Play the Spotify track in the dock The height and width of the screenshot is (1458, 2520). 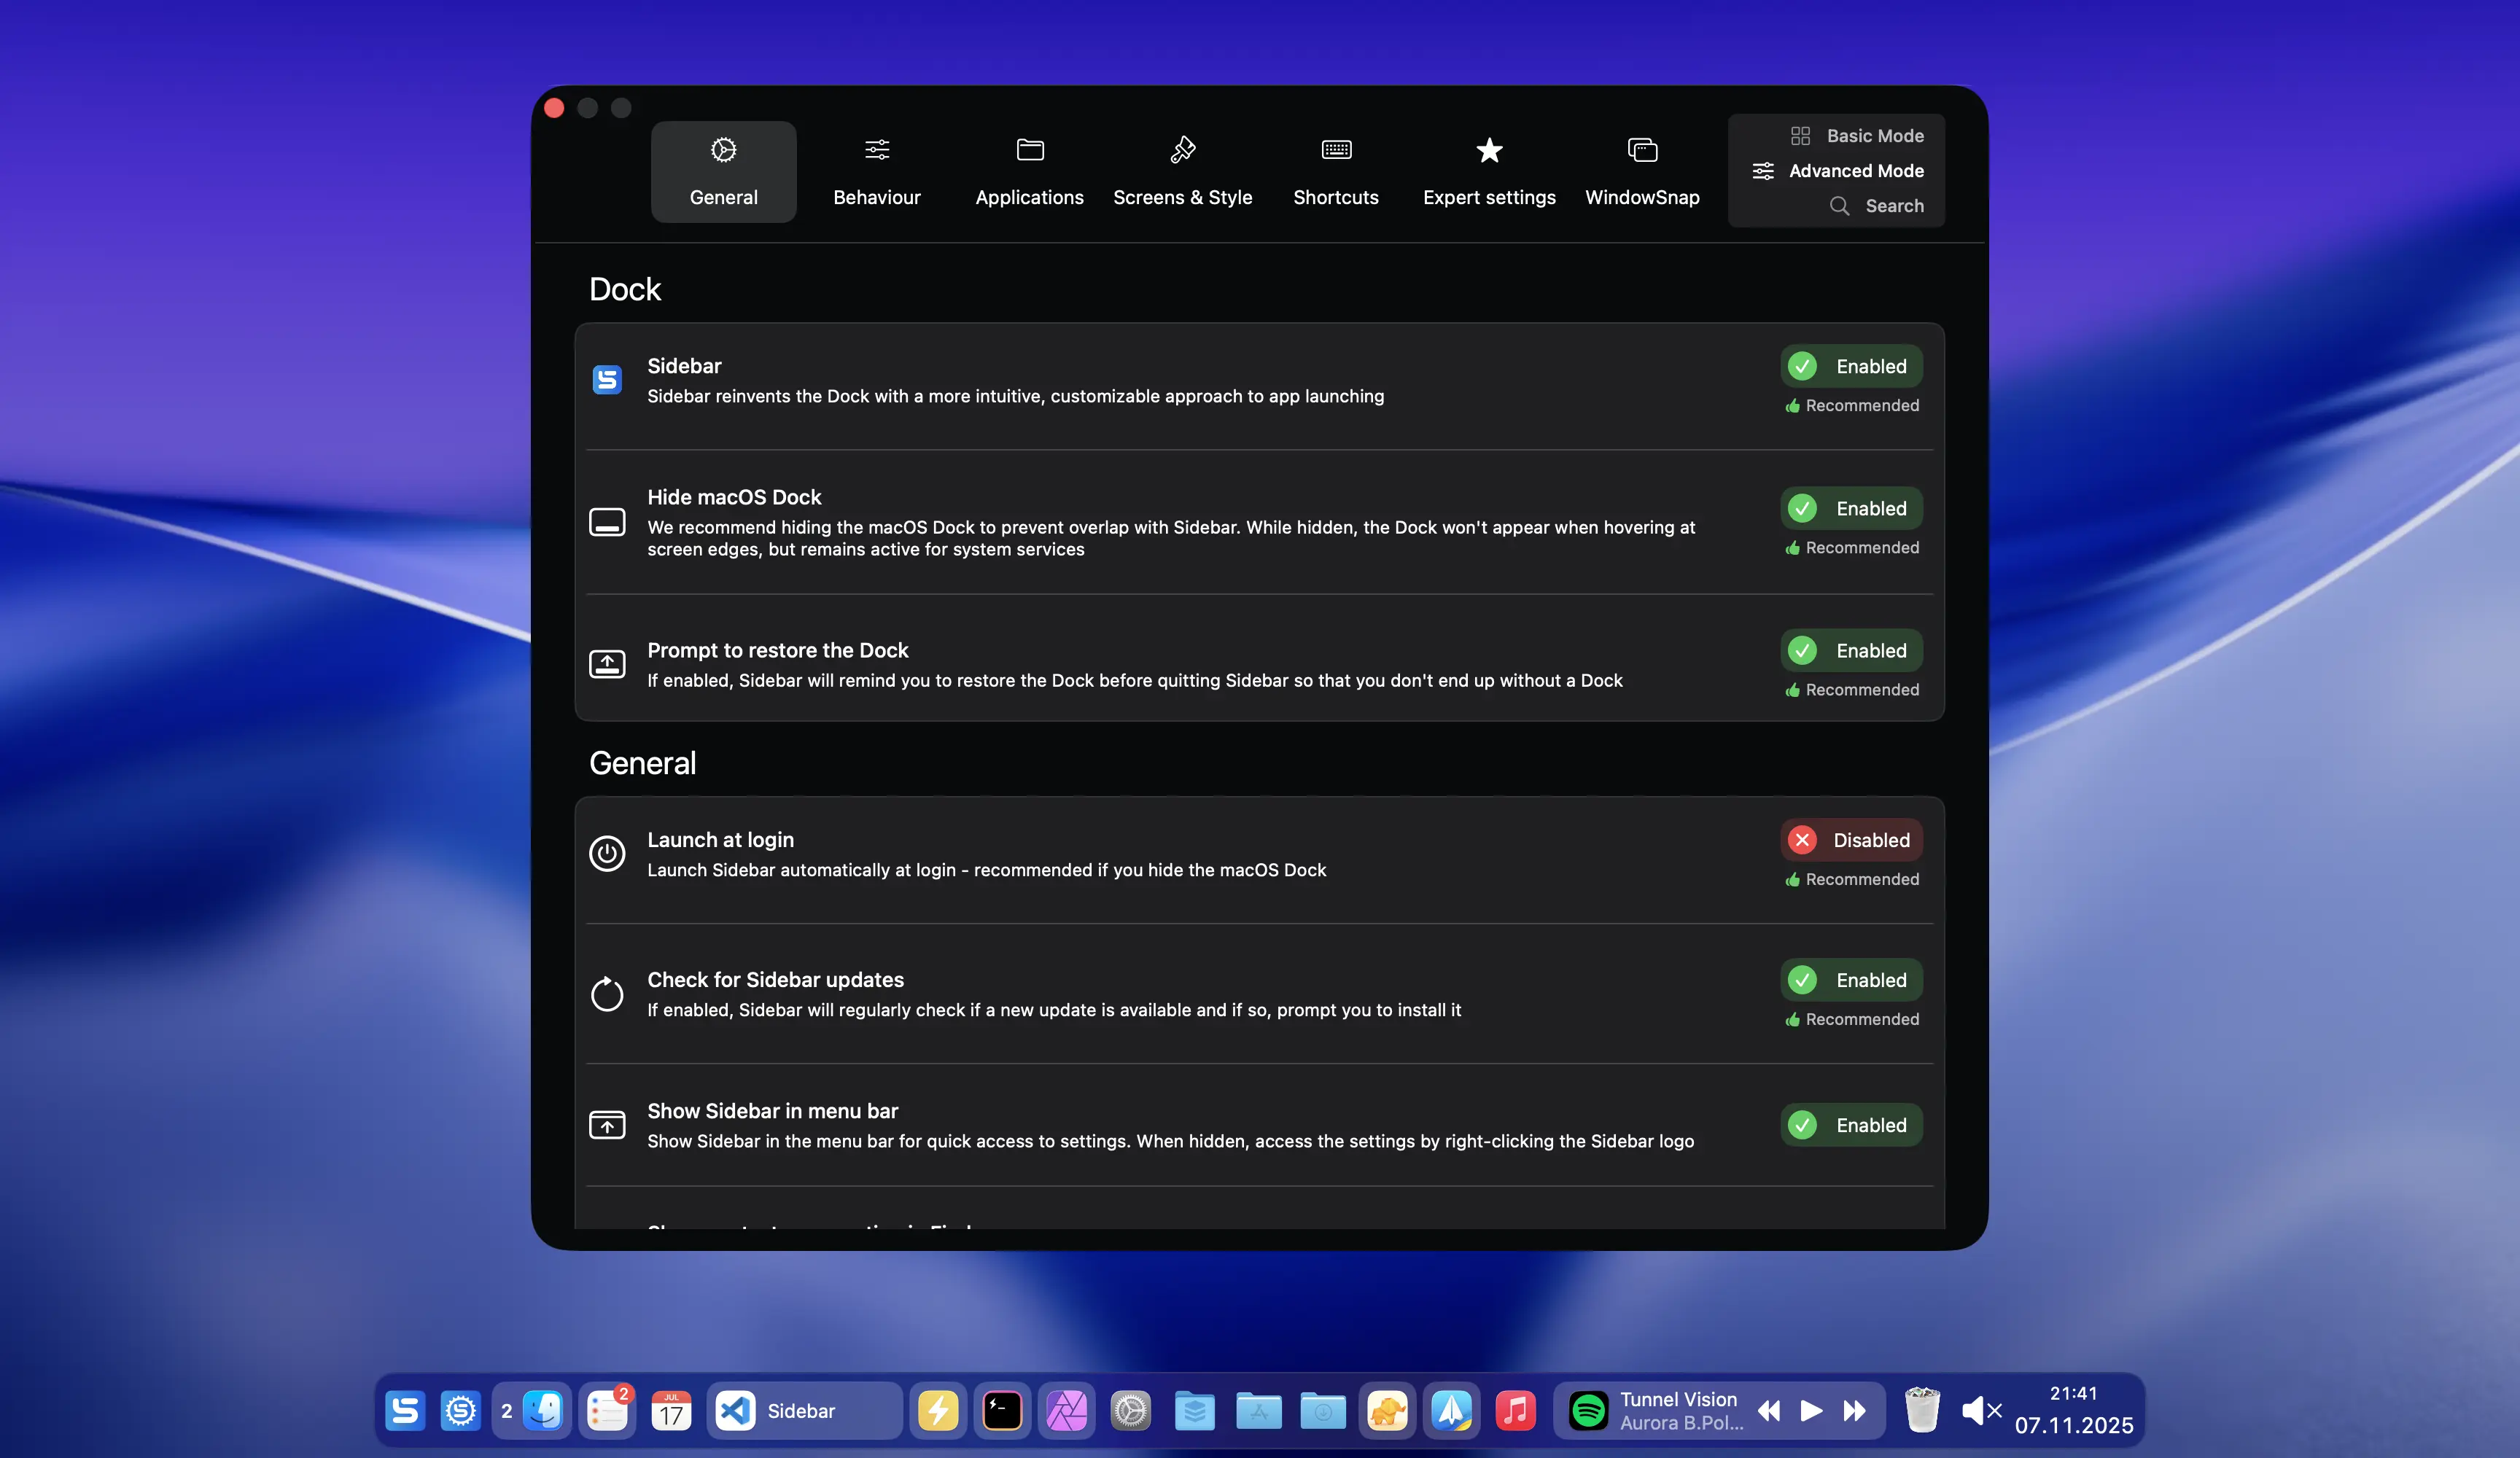(1810, 1410)
